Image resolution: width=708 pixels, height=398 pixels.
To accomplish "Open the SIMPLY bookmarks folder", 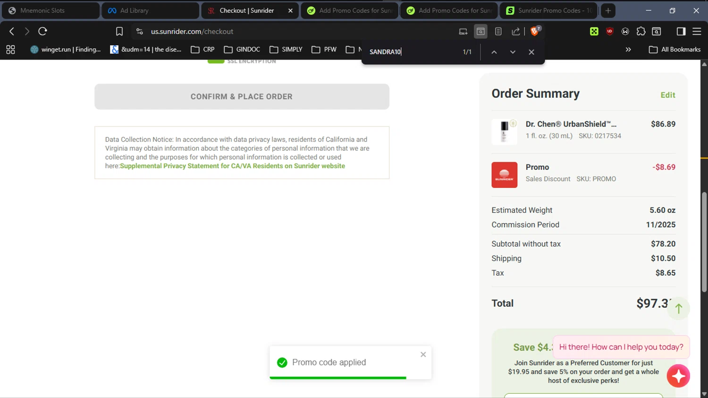I will [x=286, y=50].
